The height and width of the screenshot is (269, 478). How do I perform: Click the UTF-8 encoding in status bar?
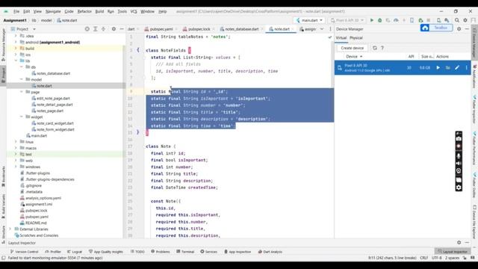(x=436, y=258)
